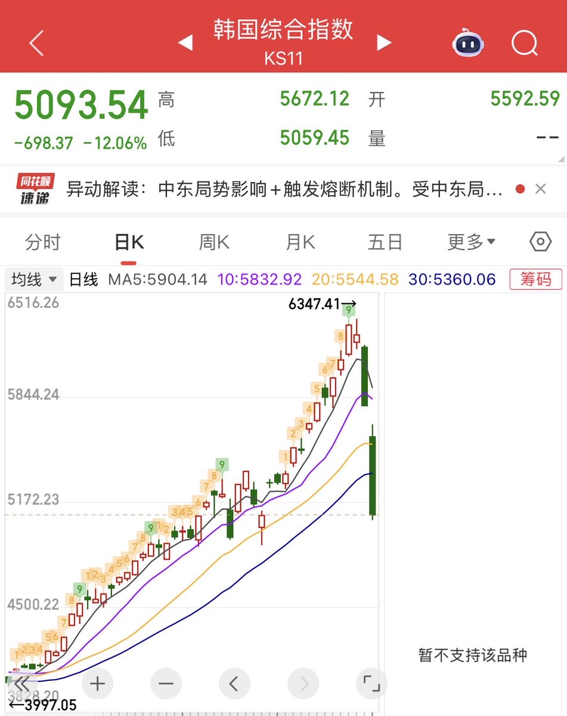Tap the KS11 ticker code
The image size is (567, 716).
284,58
